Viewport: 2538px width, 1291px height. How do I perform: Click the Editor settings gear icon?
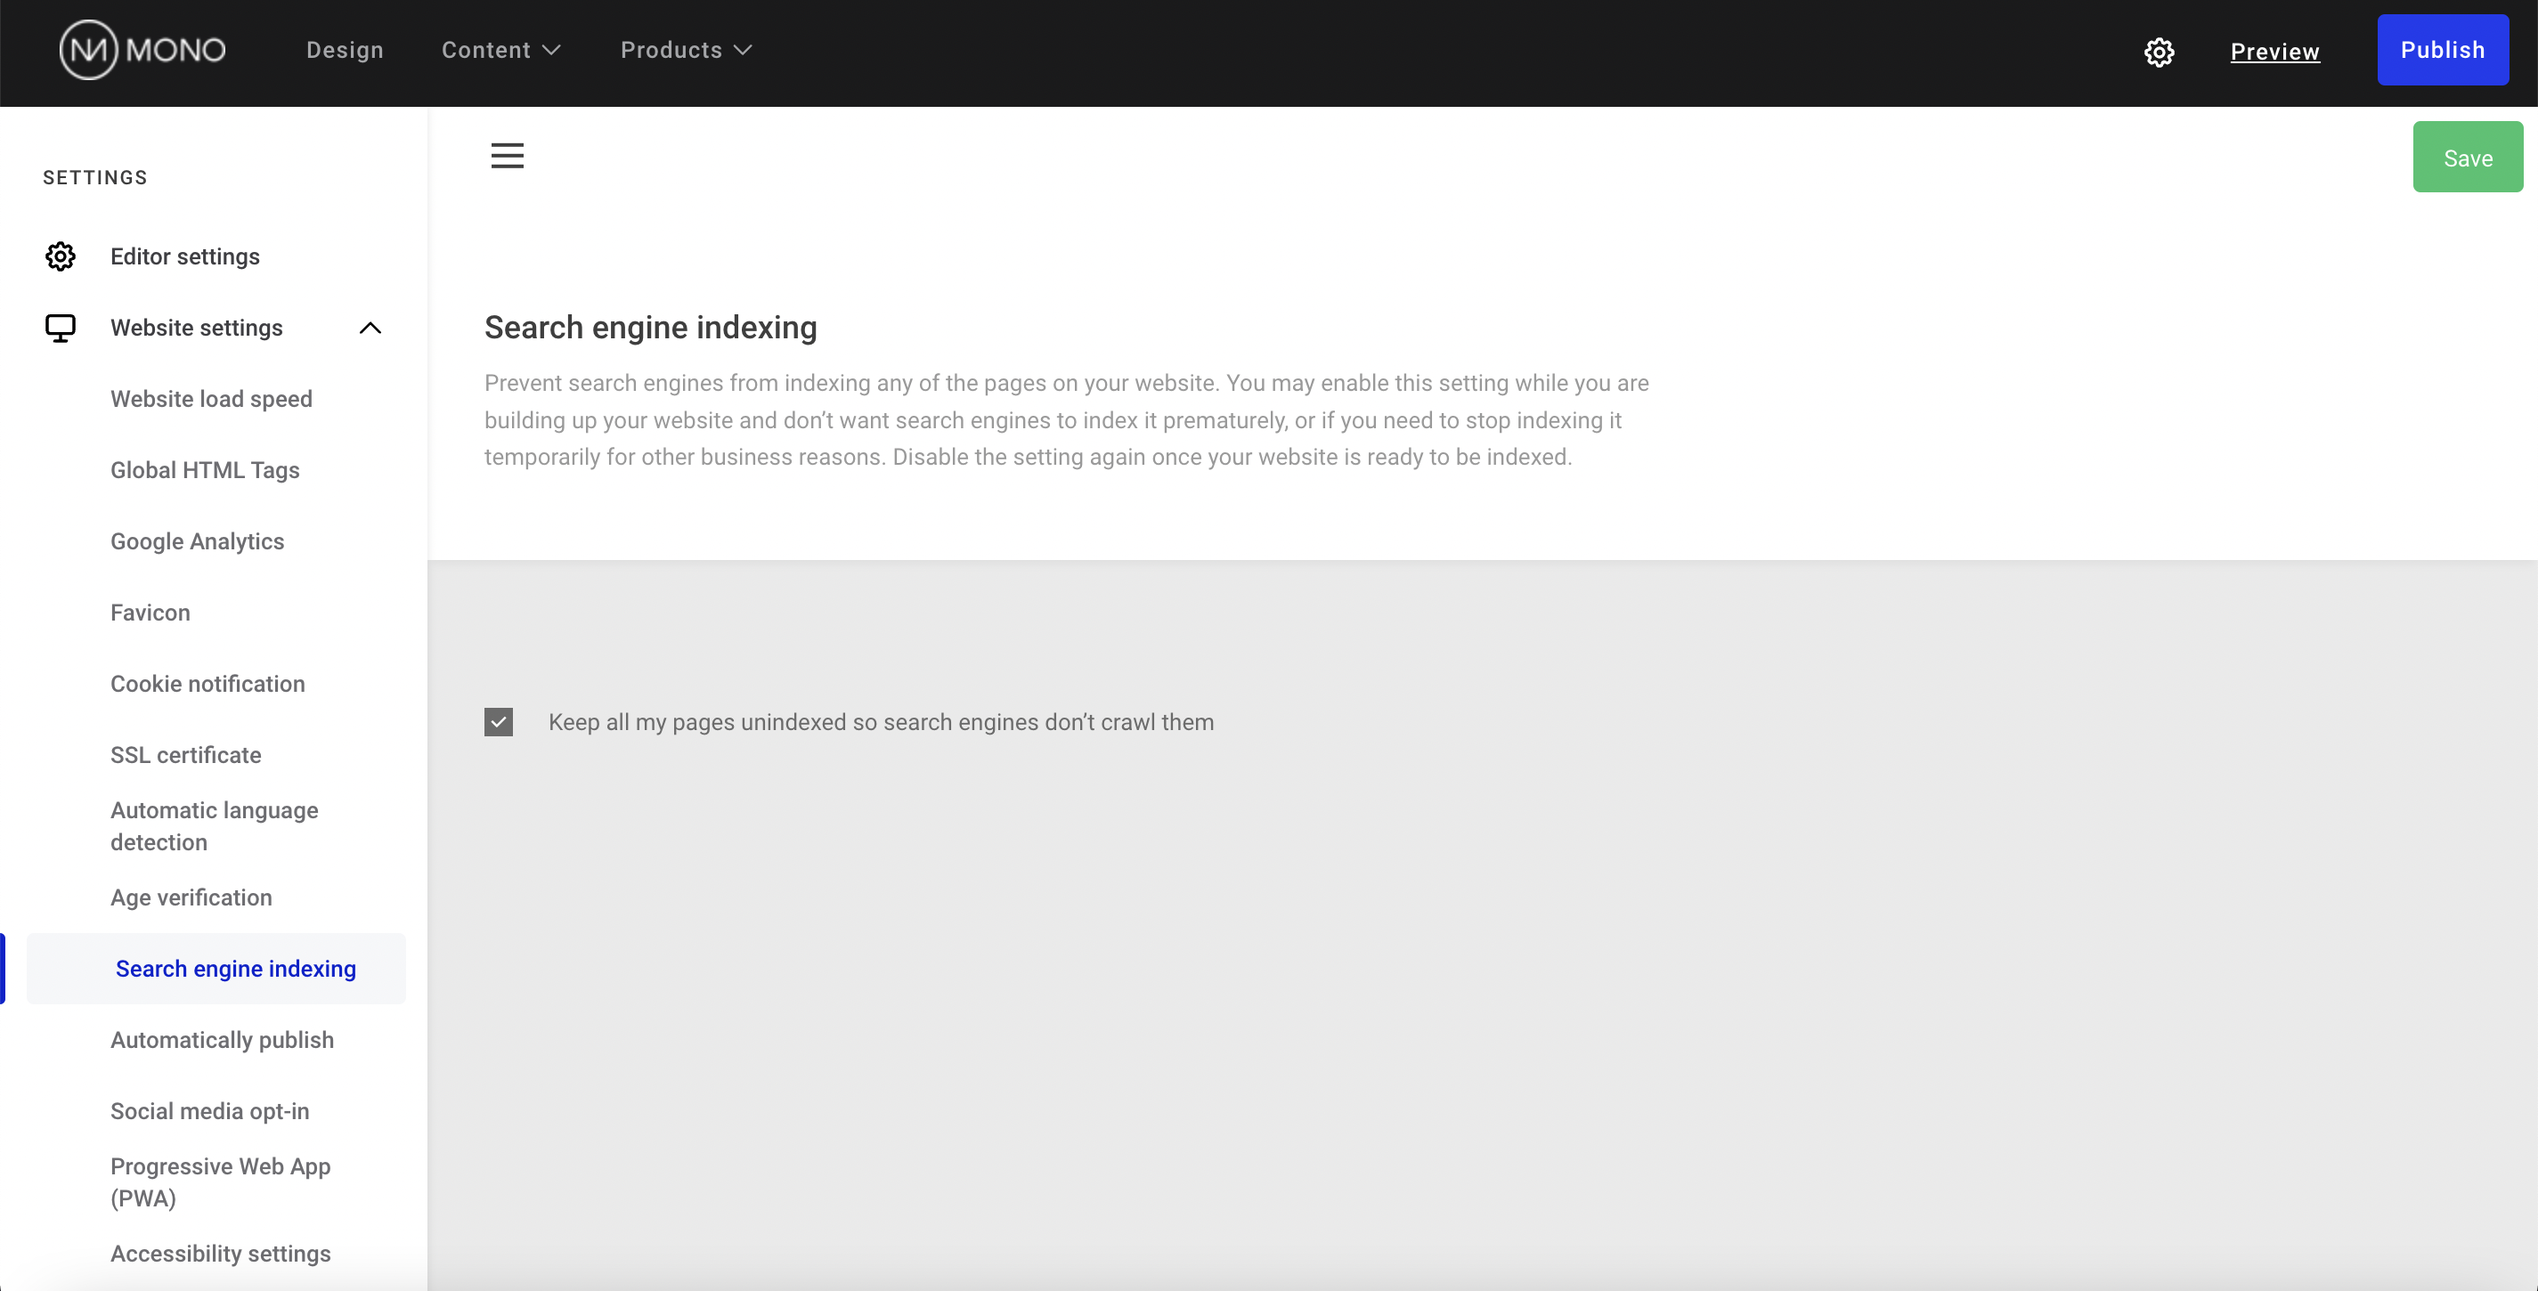(x=61, y=256)
